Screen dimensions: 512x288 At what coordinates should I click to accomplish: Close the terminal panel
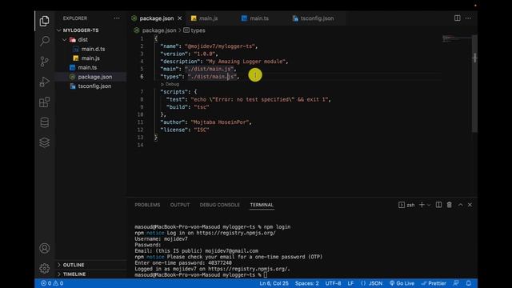[x=470, y=205]
